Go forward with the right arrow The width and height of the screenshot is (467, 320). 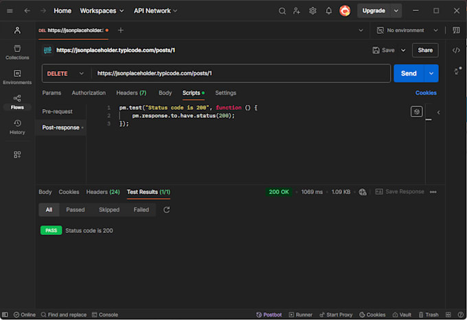tap(43, 11)
